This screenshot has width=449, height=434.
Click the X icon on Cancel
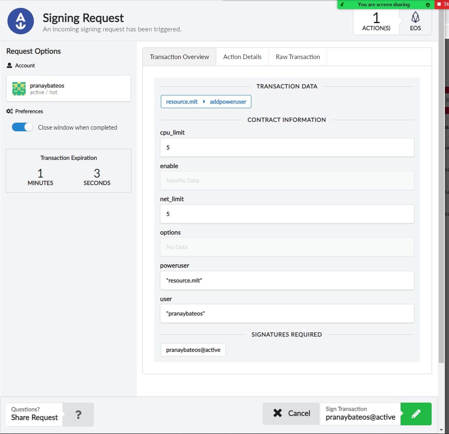pos(277,413)
